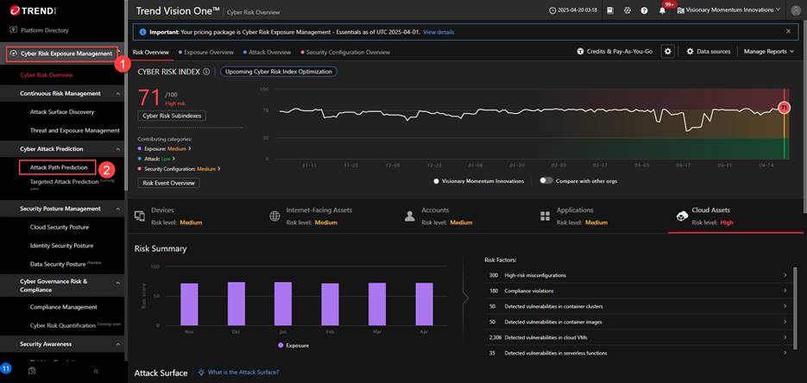Toggle the Exposure legend in Risk Summary

[x=293, y=345]
